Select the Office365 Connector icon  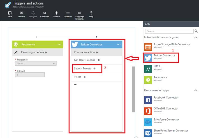coord(148,111)
